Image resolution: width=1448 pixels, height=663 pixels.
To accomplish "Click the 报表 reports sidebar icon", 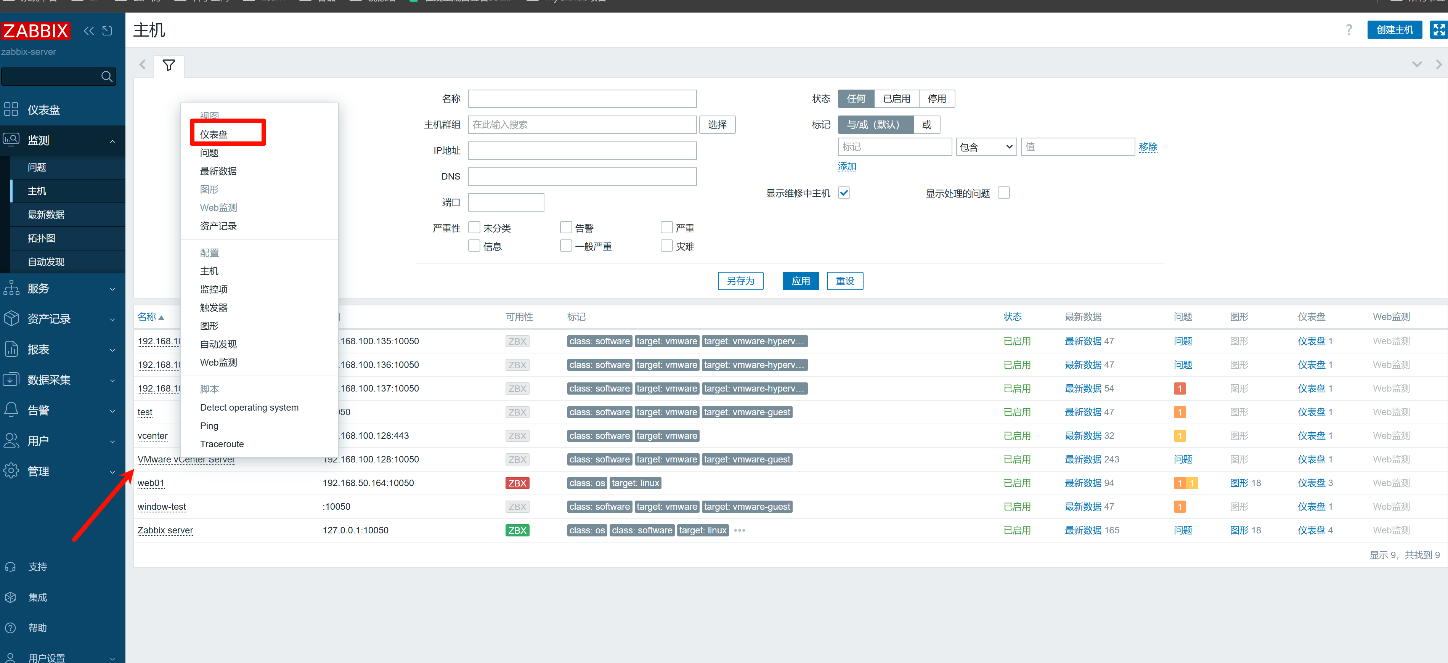I will pyautogui.click(x=11, y=348).
